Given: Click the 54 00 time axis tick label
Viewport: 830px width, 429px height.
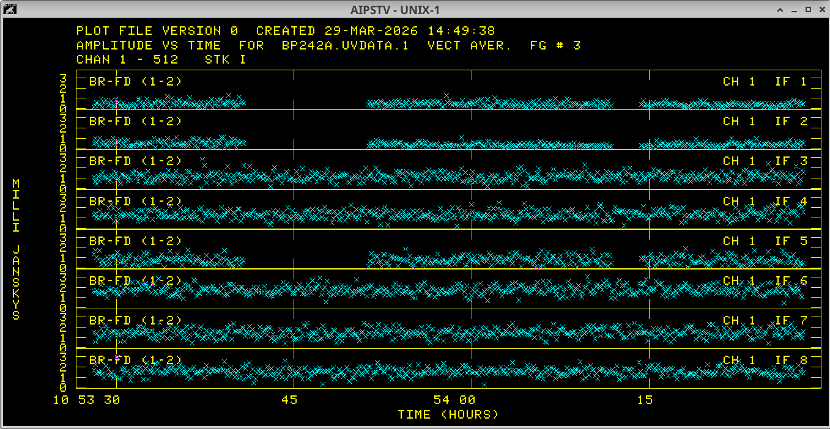Looking at the screenshot, I should (x=454, y=400).
